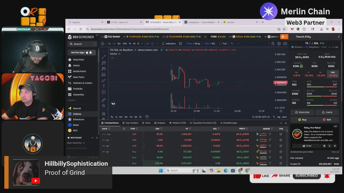Select the 24H stats period
Image resolution: width=344 pixels, height=193 pixels.
click(x=333, y=74)
